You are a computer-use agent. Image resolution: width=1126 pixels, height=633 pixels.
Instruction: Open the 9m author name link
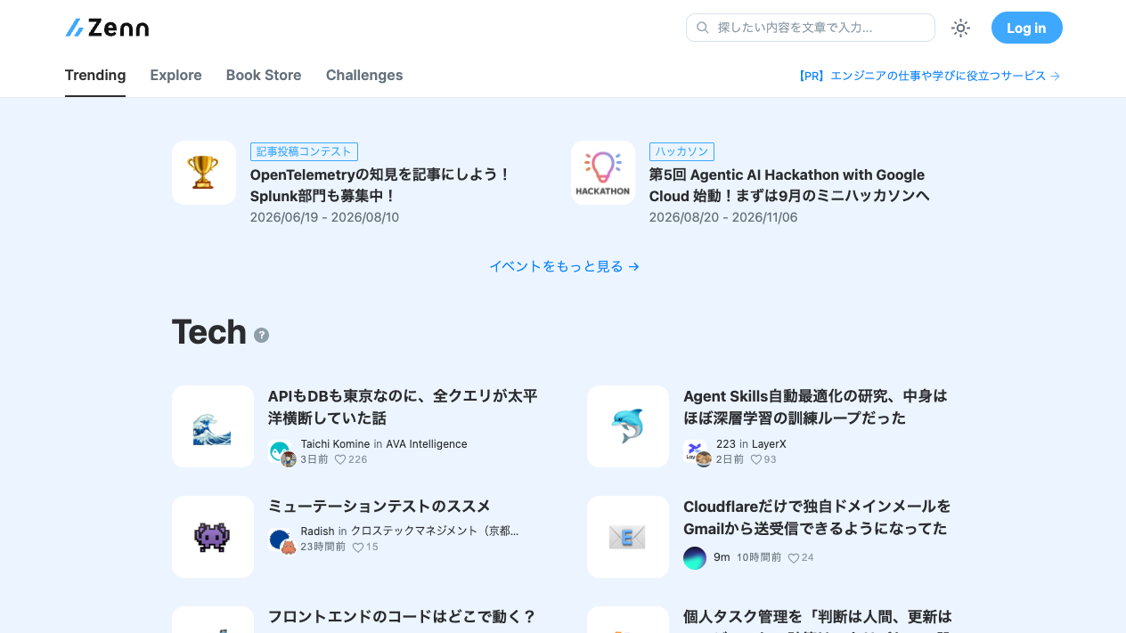pyautogui.click(x=722, y=557)
